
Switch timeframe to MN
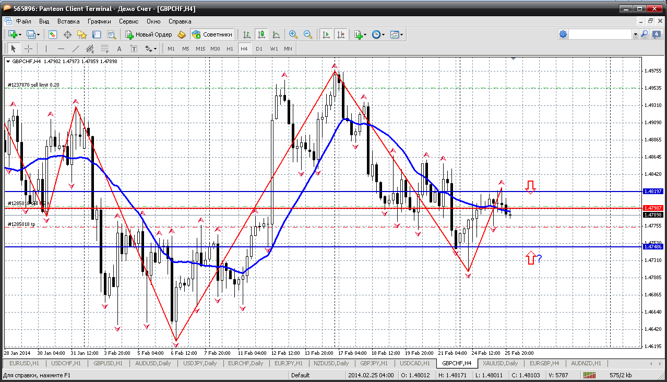click(288, 49)
